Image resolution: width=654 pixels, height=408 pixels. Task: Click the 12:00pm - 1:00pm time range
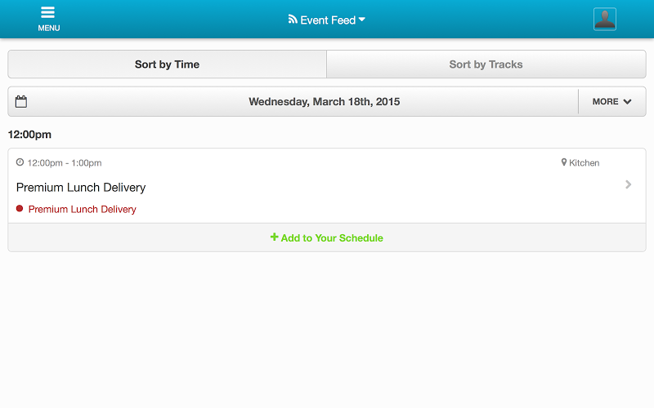click(65, 162)
